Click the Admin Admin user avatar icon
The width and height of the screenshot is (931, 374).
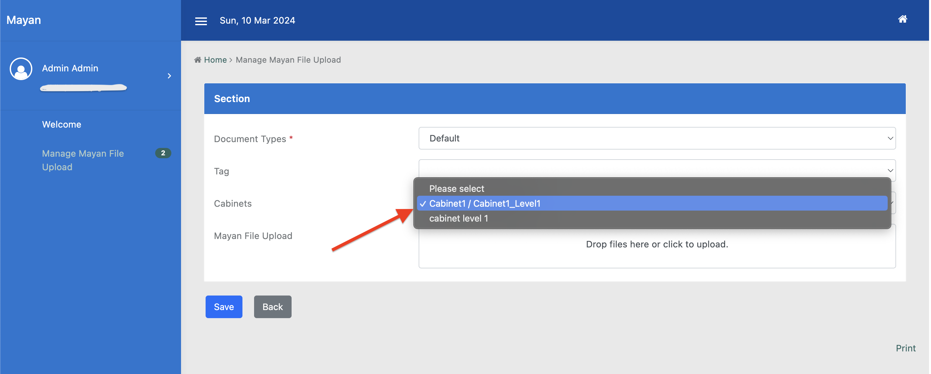[21, 68]
